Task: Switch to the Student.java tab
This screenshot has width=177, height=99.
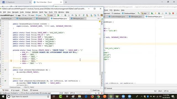Action: click(42, 18)
